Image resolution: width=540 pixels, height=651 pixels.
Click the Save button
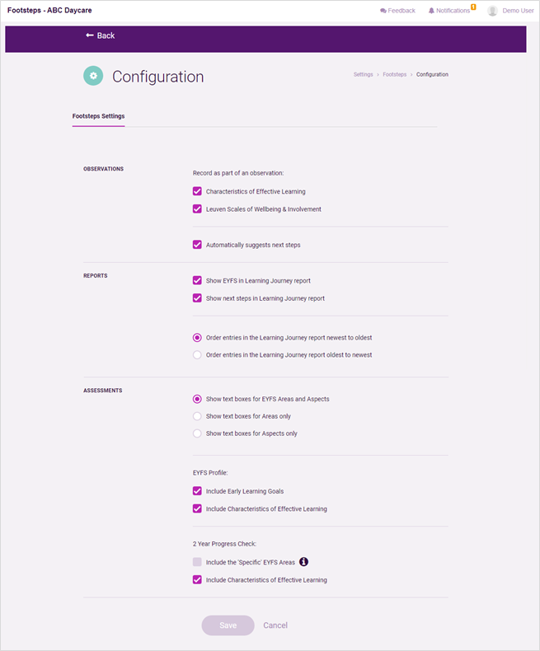click(x=228, y=625)
